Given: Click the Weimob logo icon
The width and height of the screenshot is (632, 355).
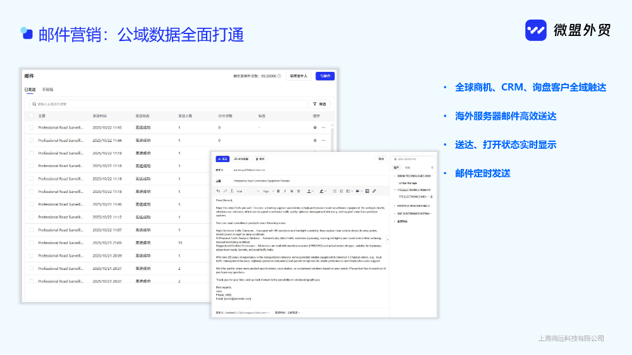Looking at the screenshot, I should coord(536,30).
